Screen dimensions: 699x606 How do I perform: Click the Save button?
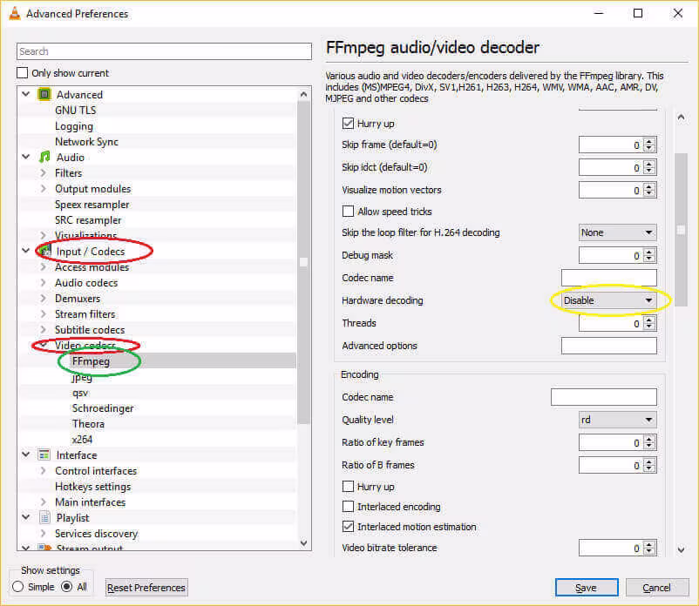[x=587, y=588]
